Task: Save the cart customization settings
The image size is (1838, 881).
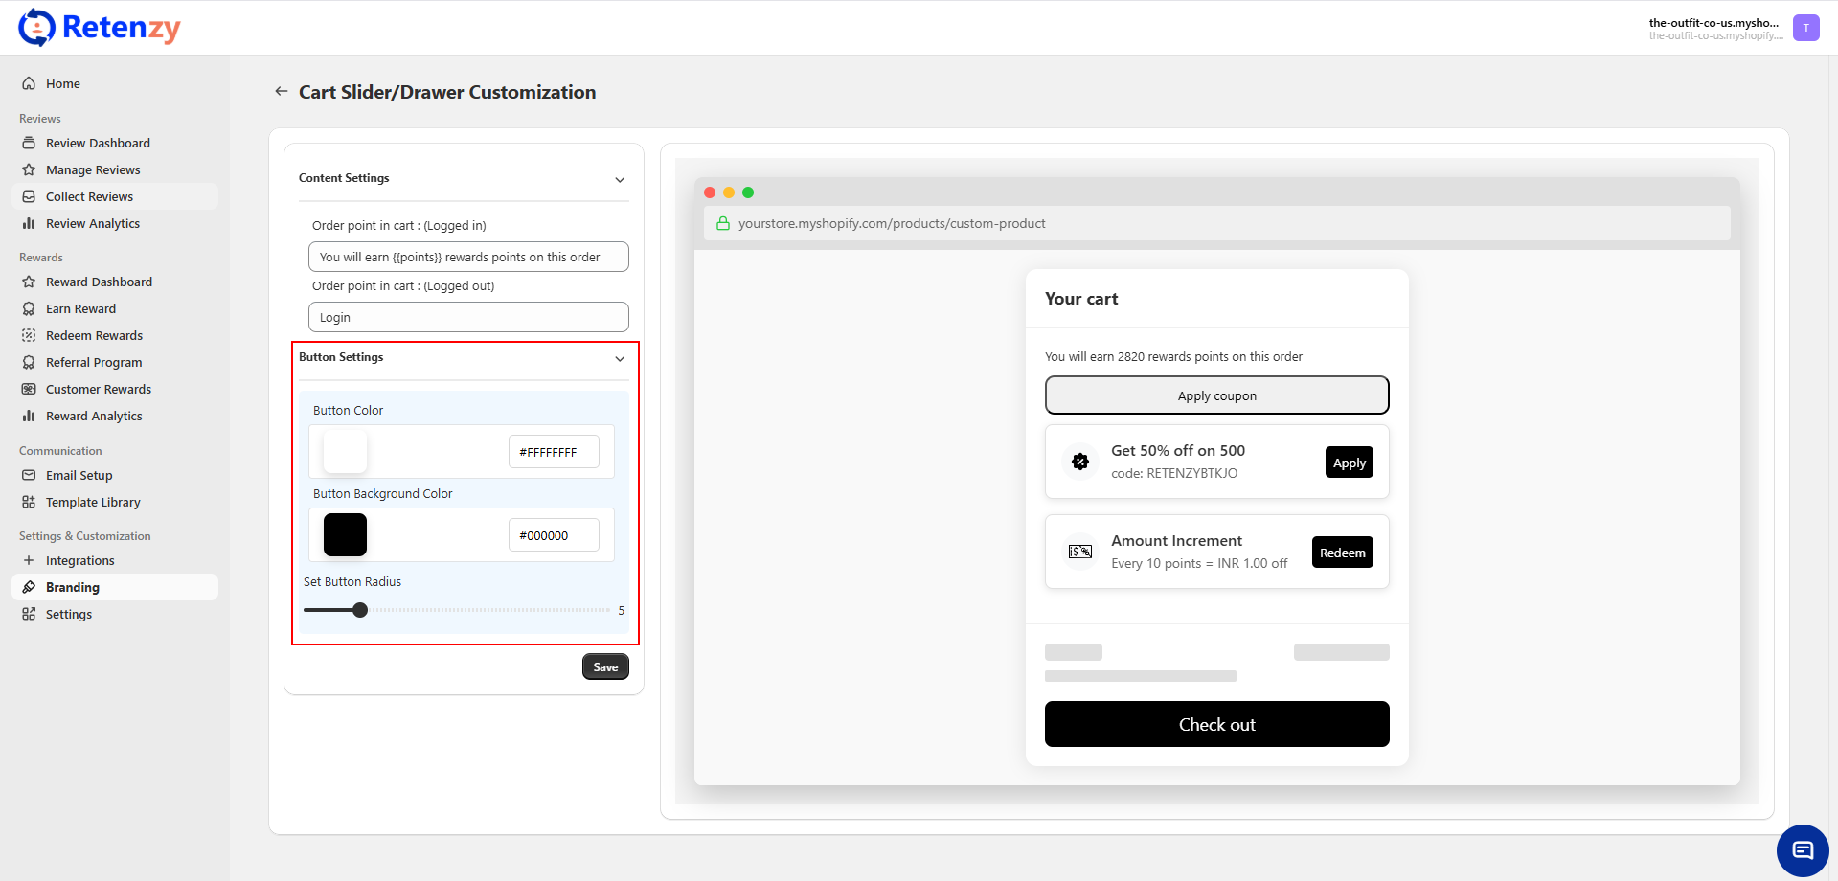Action: coord(605,667)
